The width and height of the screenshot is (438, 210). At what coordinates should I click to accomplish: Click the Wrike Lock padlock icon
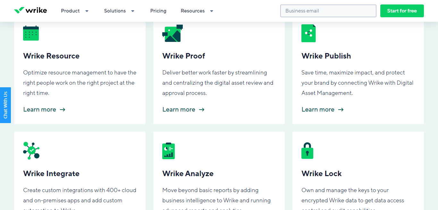tap(307, 151)
